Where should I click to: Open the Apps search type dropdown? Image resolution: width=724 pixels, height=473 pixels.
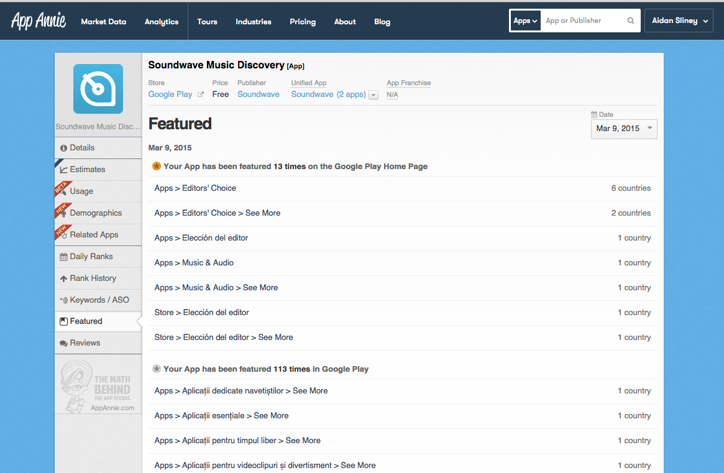(525, 21)
